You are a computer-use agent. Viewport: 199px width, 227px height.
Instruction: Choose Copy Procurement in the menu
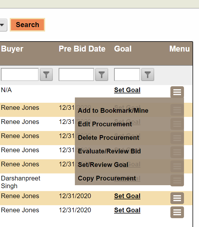pos(107,178)
